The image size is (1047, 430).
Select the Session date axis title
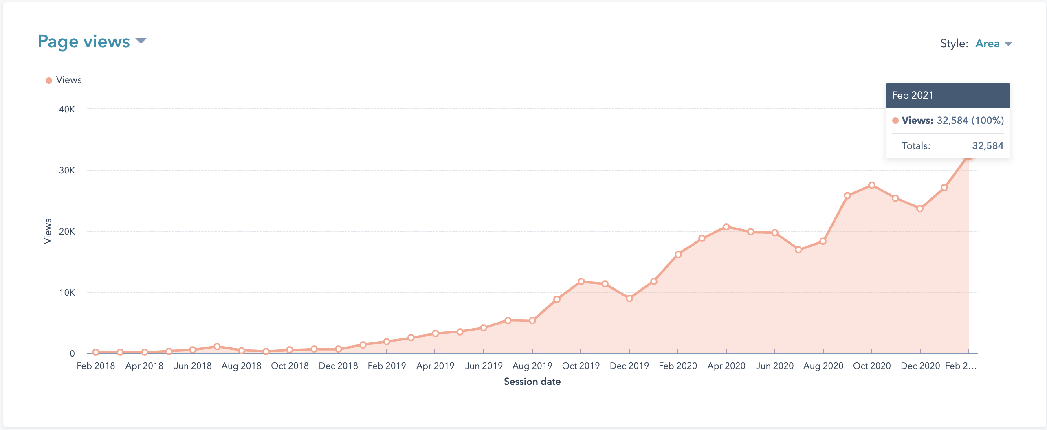532,382
